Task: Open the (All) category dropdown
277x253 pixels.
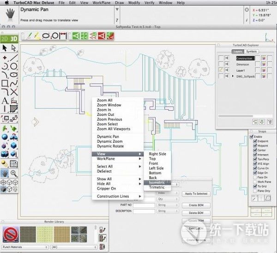Action: (74, 247)
